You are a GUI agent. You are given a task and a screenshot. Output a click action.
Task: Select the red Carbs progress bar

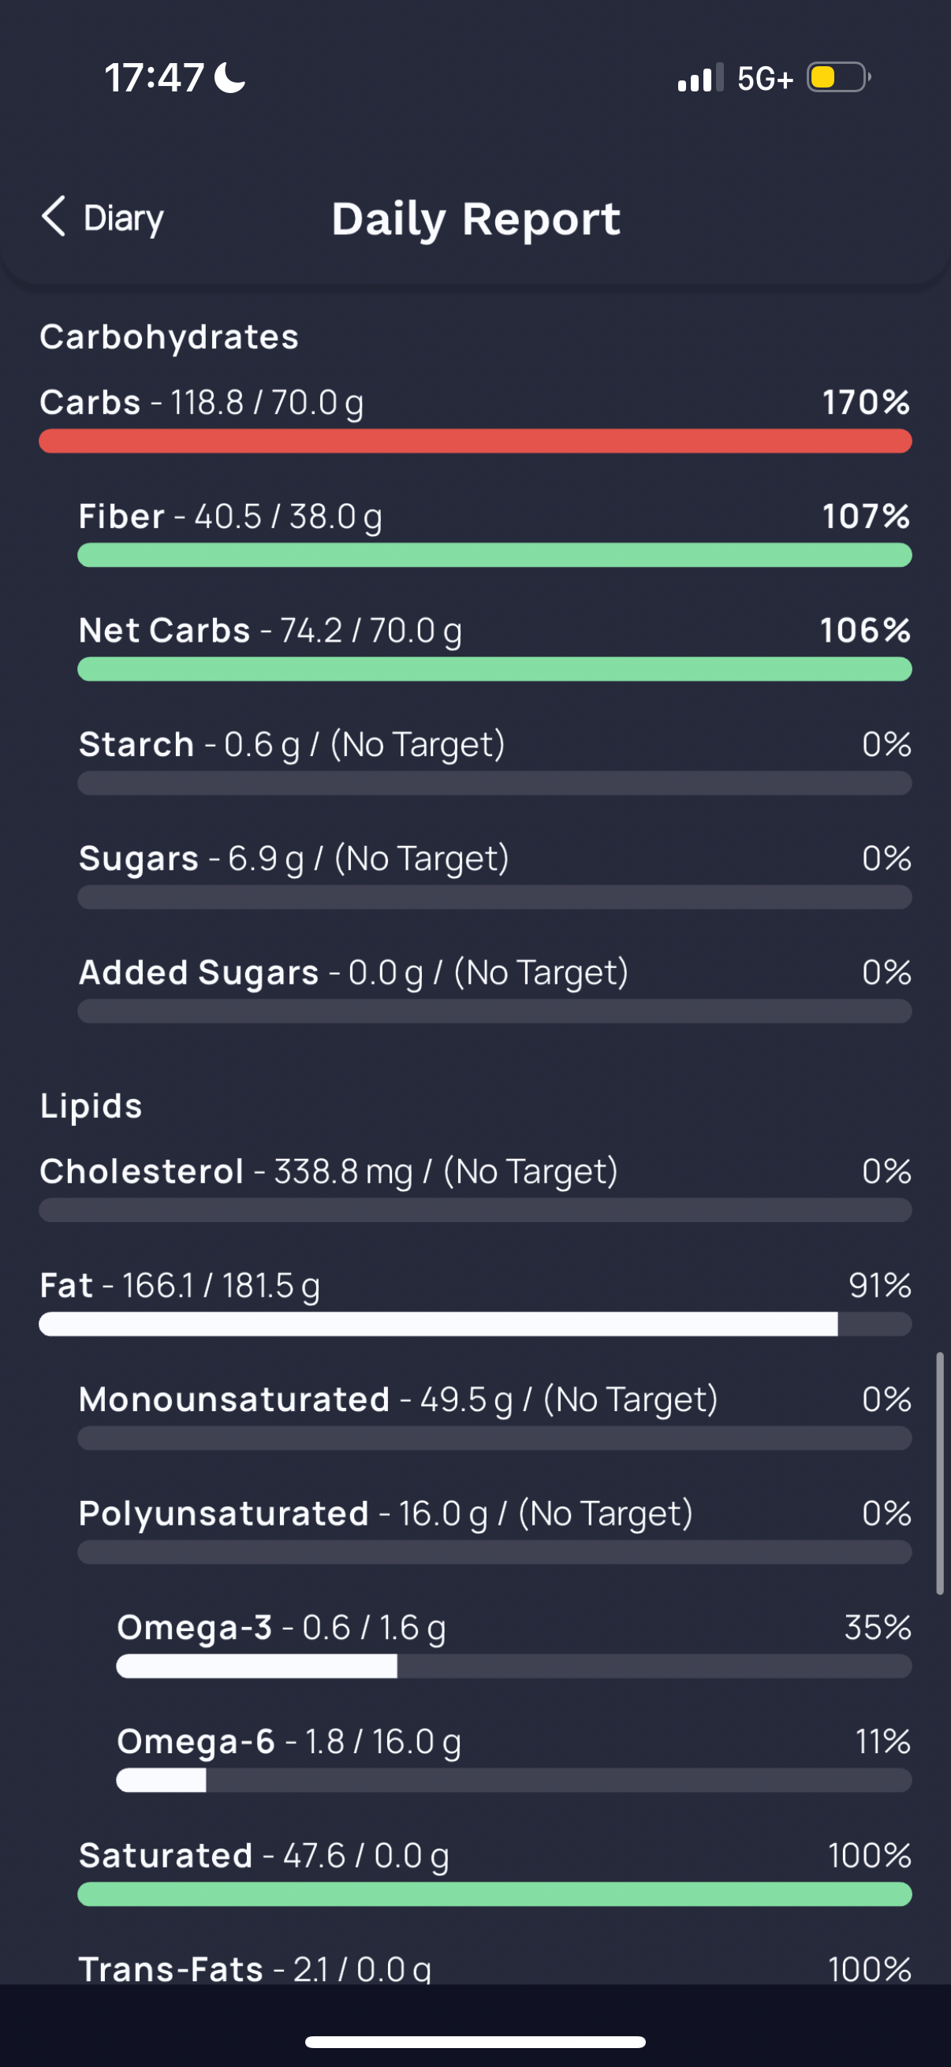pos(475,441)
